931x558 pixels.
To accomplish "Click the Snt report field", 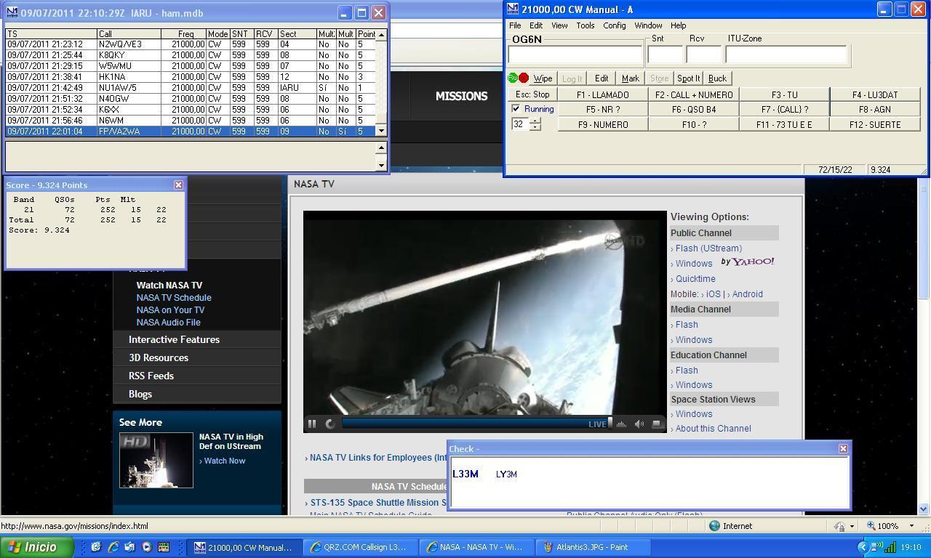I will (x=666, y=54).
